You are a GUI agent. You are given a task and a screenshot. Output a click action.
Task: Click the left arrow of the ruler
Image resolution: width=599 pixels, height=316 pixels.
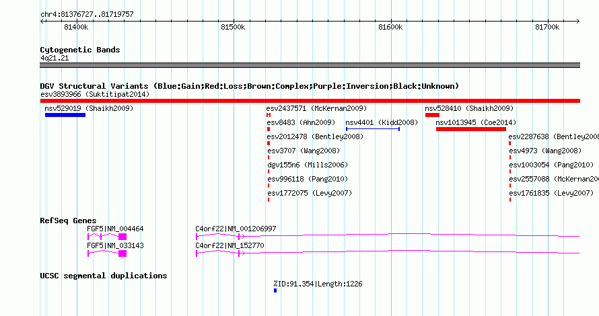(42, 22)
